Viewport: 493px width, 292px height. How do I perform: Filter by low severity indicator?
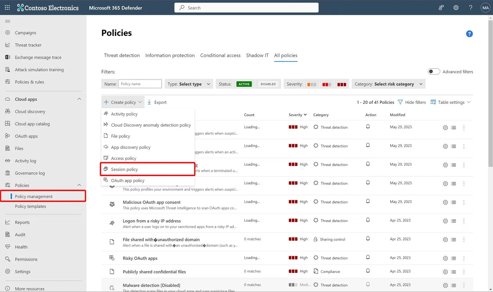312,84
